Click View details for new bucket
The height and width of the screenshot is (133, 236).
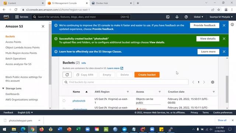tap(208, 38)
